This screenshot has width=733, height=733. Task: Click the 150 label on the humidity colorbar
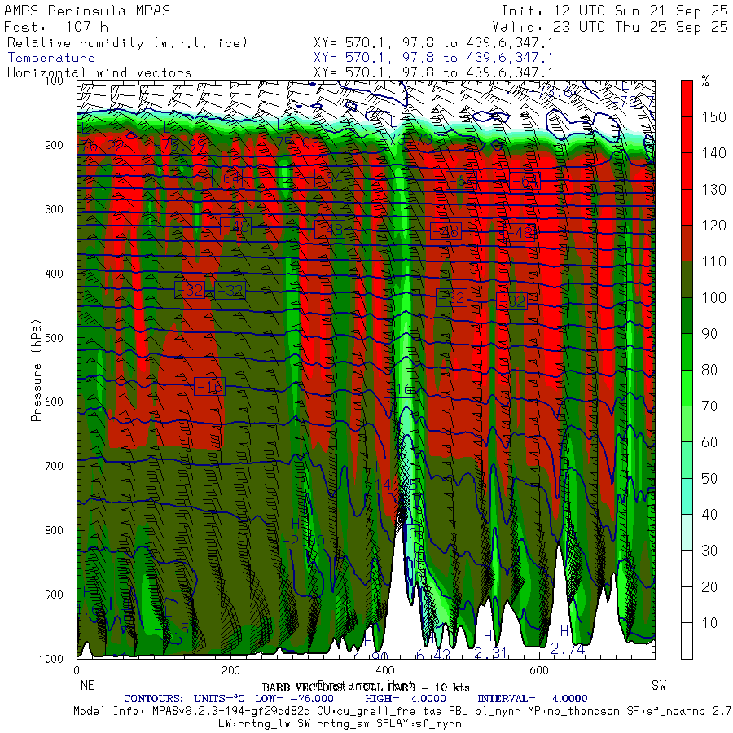714,117
